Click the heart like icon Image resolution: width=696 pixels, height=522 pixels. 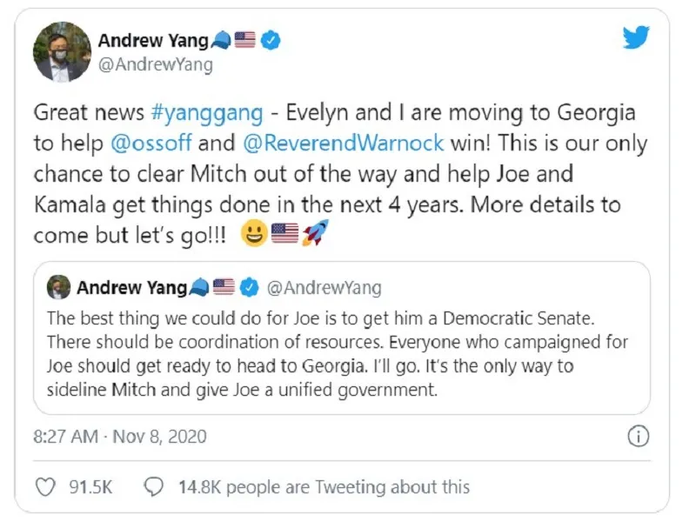(x=43, y=487)
